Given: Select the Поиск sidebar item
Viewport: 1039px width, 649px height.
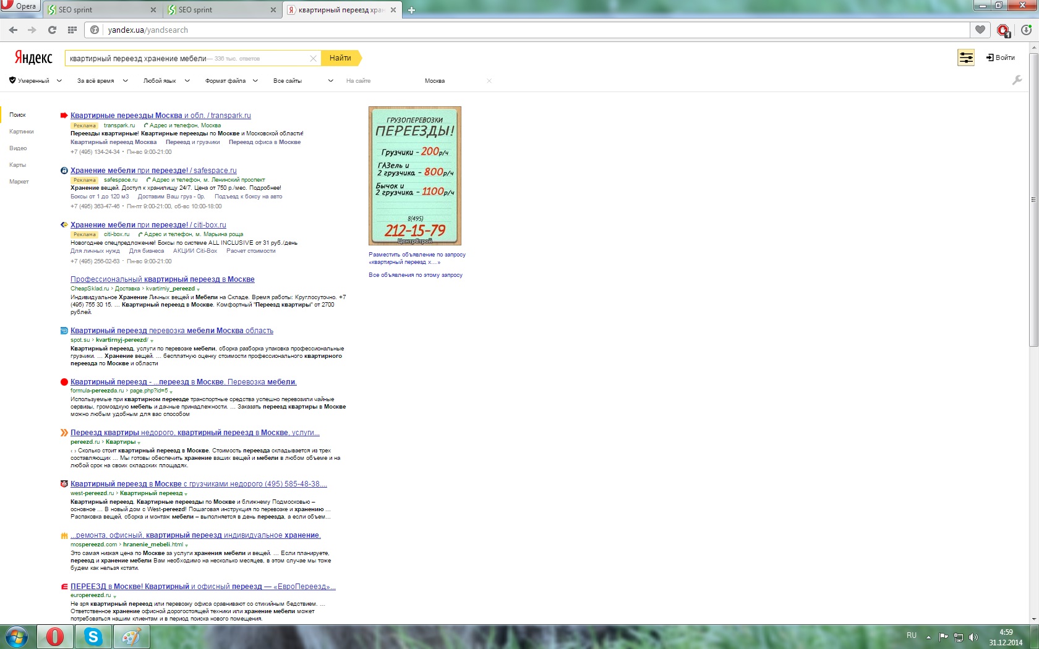Looking at the screenshot, I should [x=17, y=115].
